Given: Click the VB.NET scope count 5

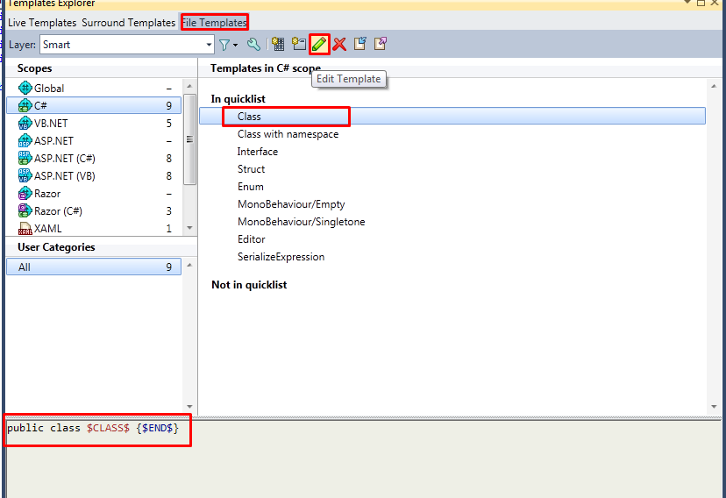Looking at the screenshot, I should tap(169, 123).
